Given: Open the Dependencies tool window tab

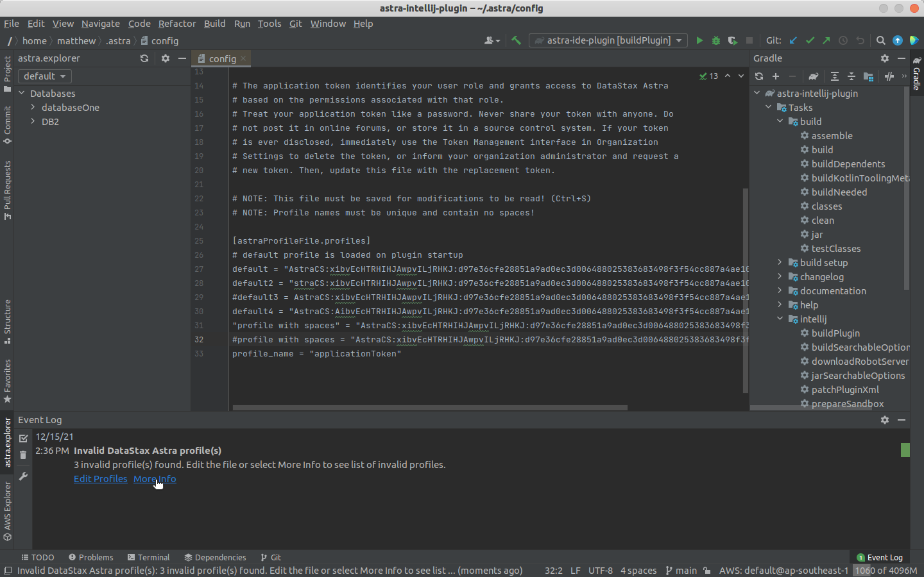Looking at the screenshot, I should tap(215, 558).
